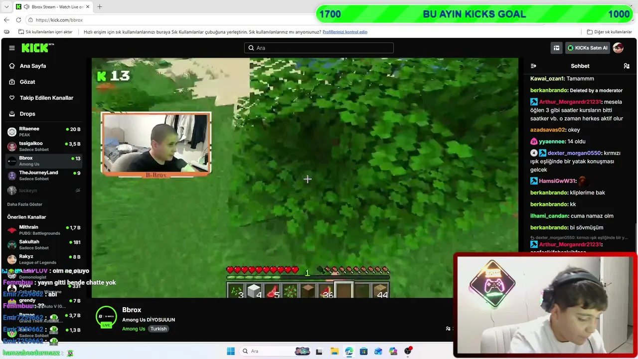Viewport: 638px width, 359px height.
Task: Open tssigalkoo channel in sidebar
Action: click(x=44, y=146)
